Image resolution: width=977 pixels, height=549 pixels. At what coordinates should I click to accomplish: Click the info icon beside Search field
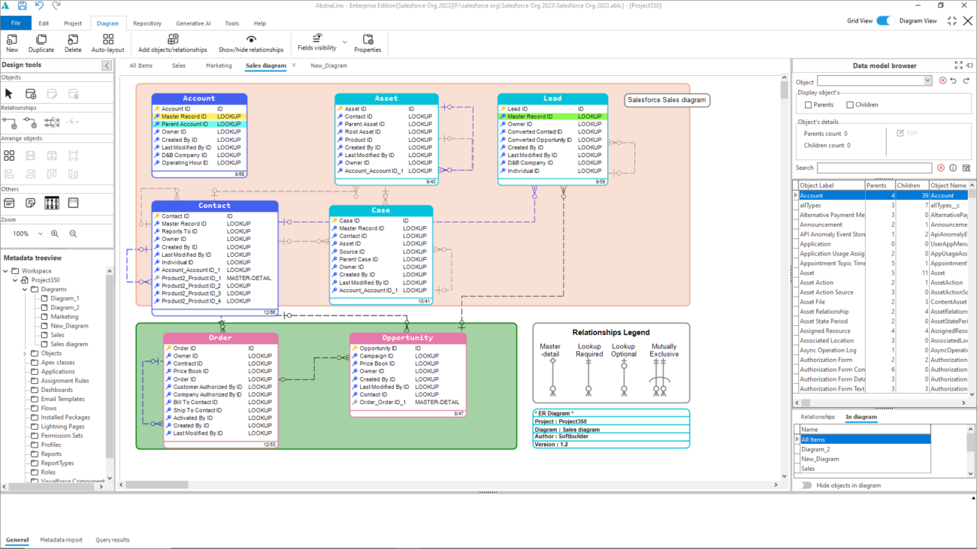coord(953,168)
